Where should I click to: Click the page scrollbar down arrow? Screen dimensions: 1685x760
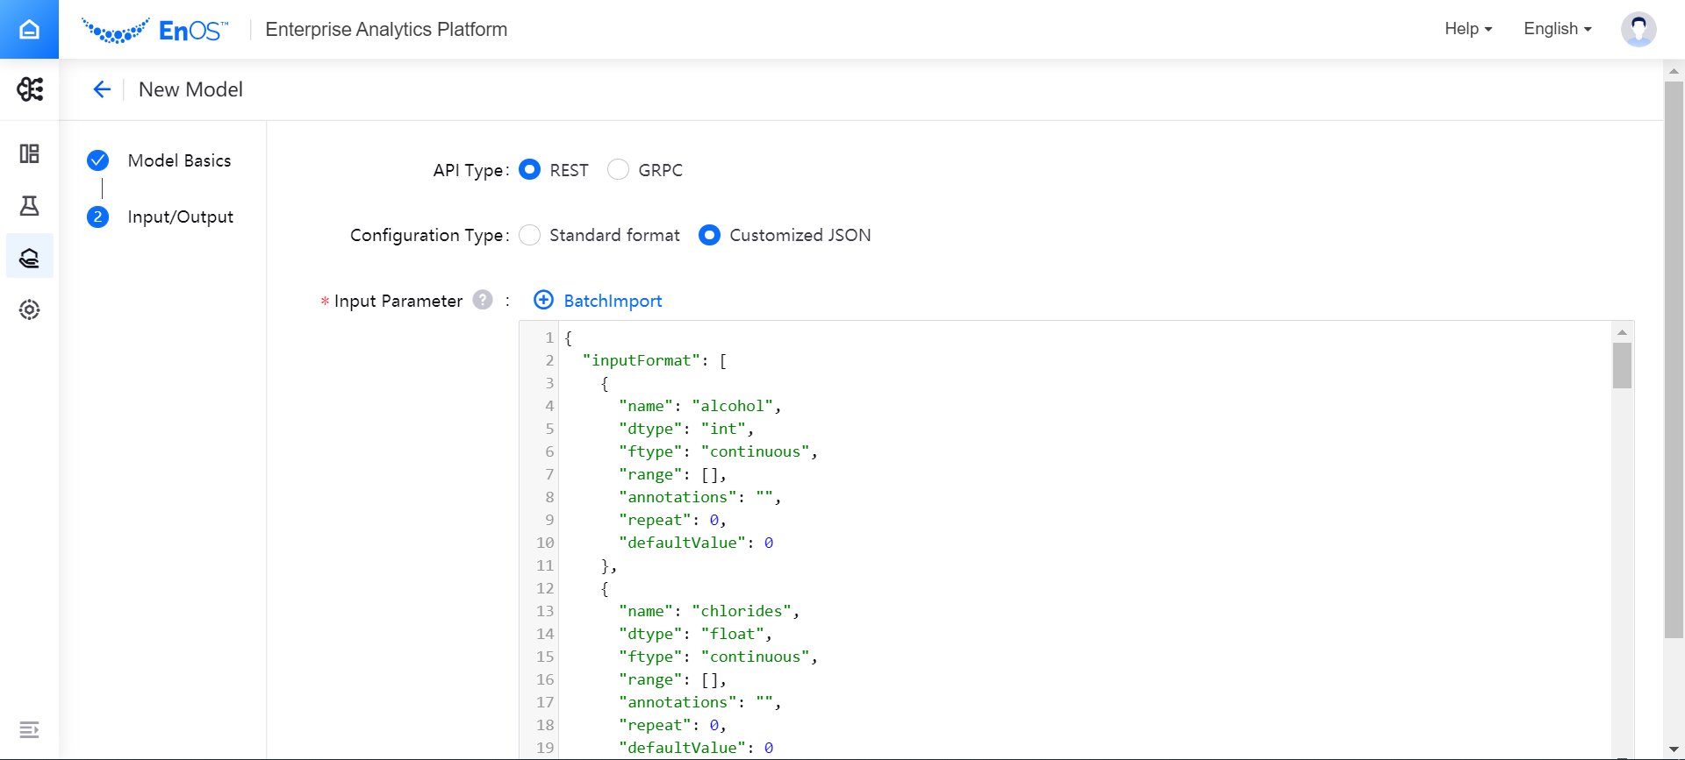tap(1674, 749)
